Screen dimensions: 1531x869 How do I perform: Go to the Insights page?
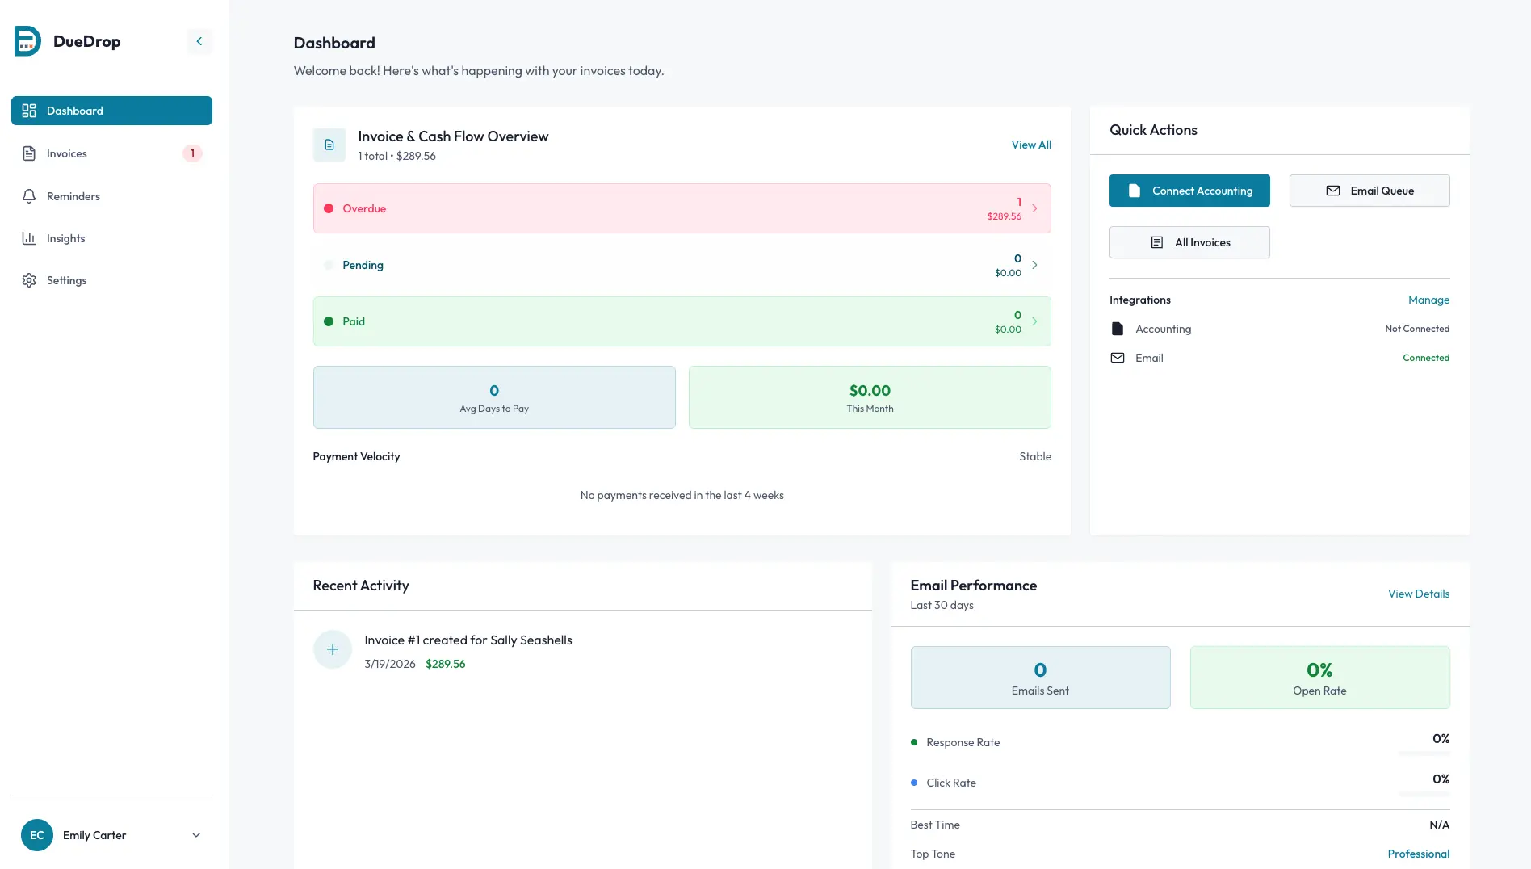click(65, 238)
